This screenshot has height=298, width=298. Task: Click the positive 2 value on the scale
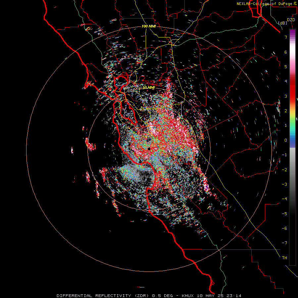[x=286, y=111]
